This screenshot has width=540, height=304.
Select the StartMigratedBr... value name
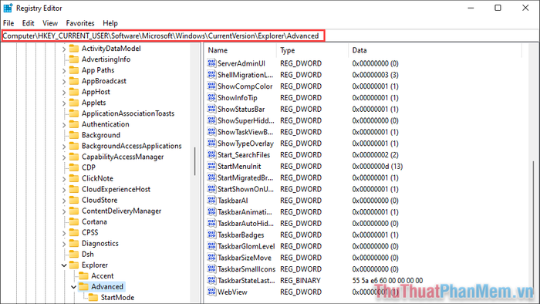pyautogui.click(x=245, y=177)
